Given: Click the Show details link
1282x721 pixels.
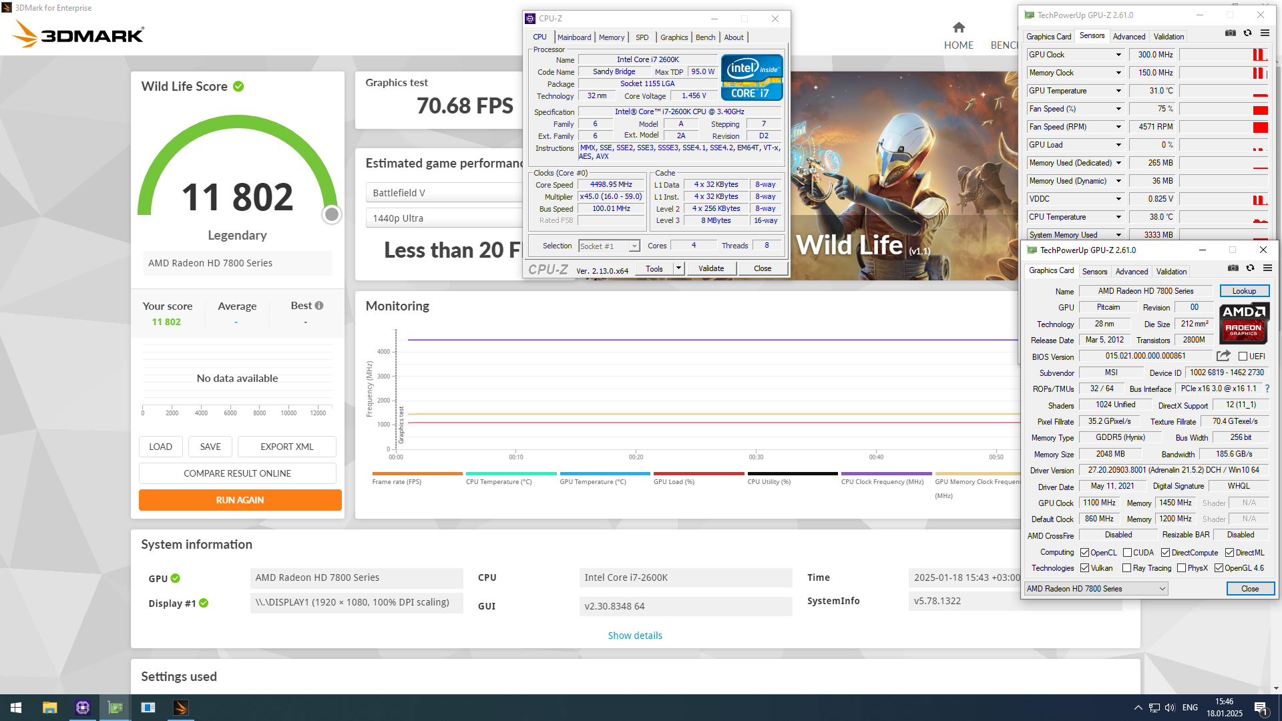Looking at the screenshot, I should pos(635,636).
